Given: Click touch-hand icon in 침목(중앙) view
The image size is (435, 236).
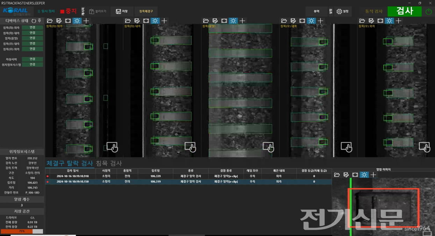Looking at the screenshot, I should pyautogui.click(x=268, y=147).
